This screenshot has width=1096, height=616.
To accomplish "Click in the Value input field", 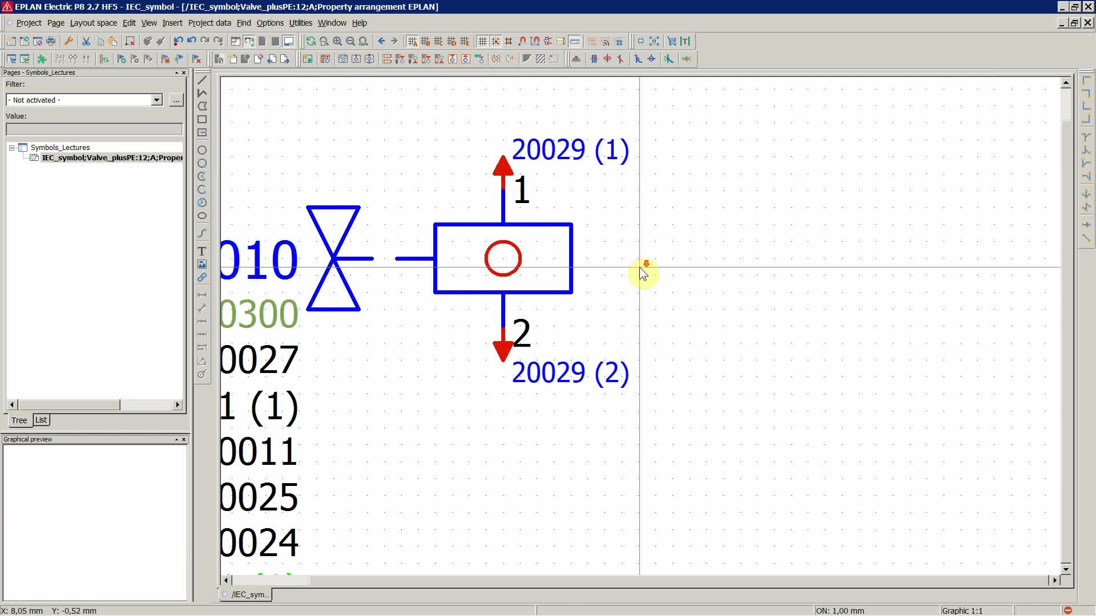I will tap(94, 129).
